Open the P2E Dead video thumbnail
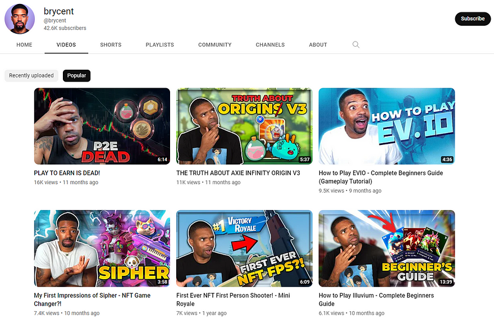 tap(102, 126)
